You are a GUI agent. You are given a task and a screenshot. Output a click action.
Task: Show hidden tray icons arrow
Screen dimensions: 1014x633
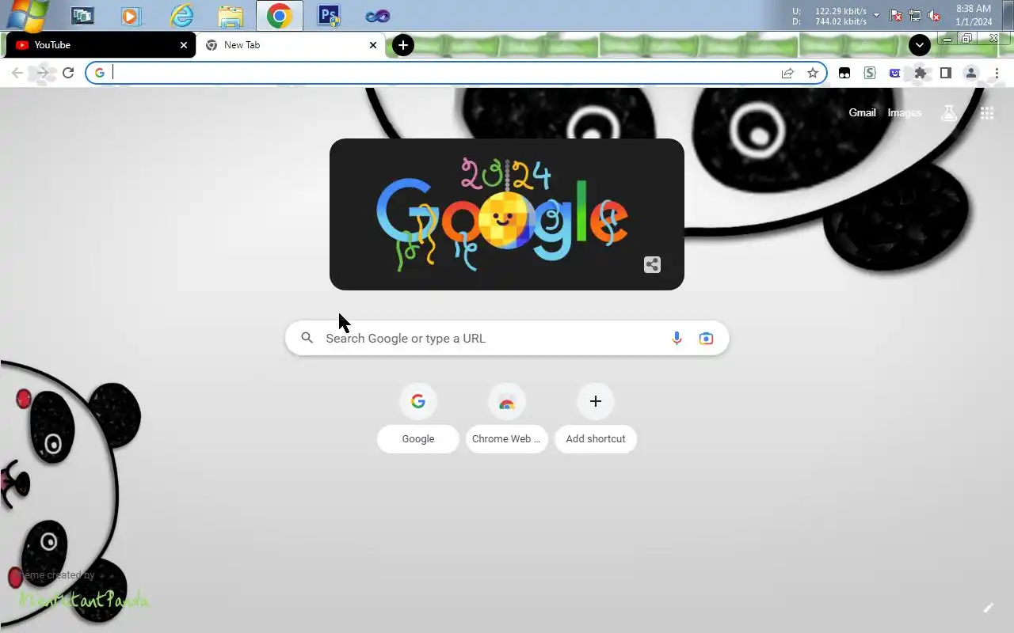coord(876,16)
